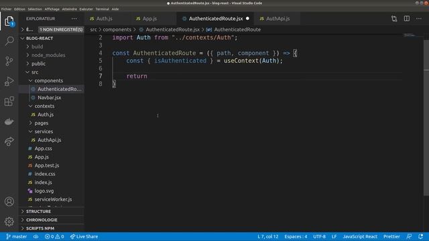
Task: Expand the node_modules folder
Action: [52, 55]
